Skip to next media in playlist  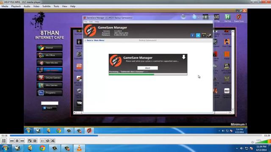pos(22,141)
